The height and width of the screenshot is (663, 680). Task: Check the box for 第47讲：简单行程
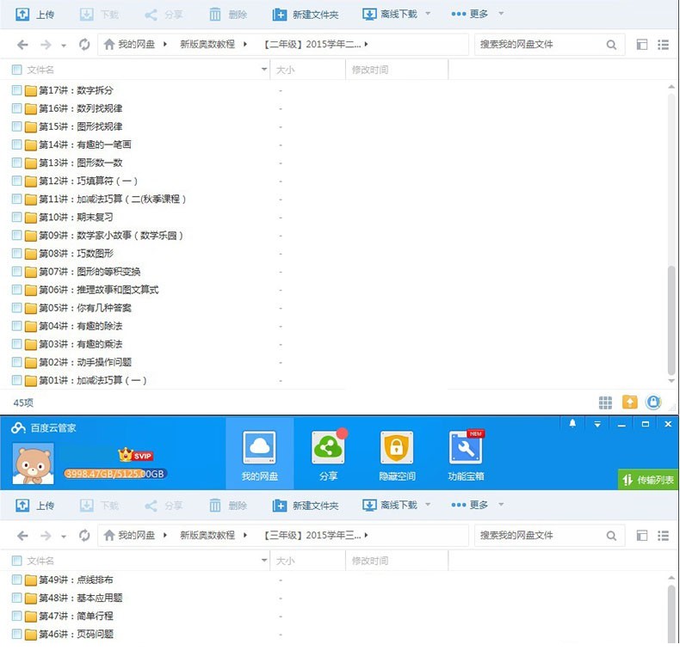17,616
